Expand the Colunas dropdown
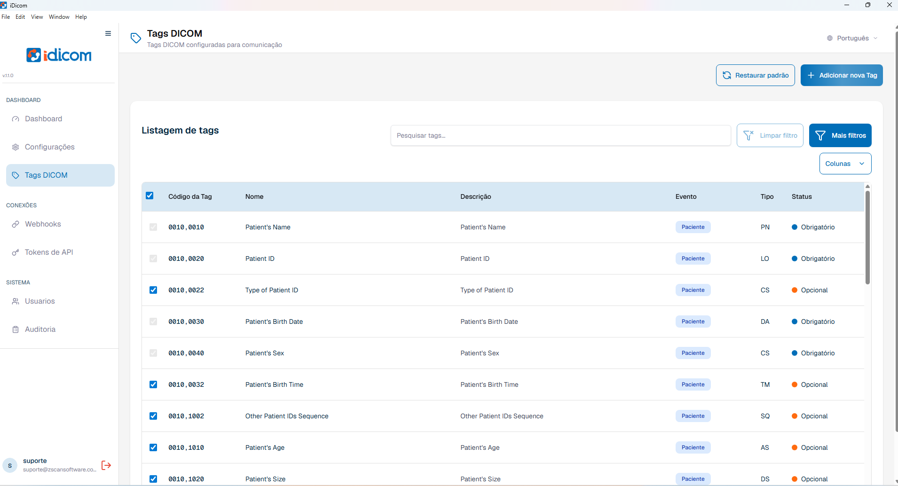The height and width of the screenshot is (486, 898). [845, 164]
